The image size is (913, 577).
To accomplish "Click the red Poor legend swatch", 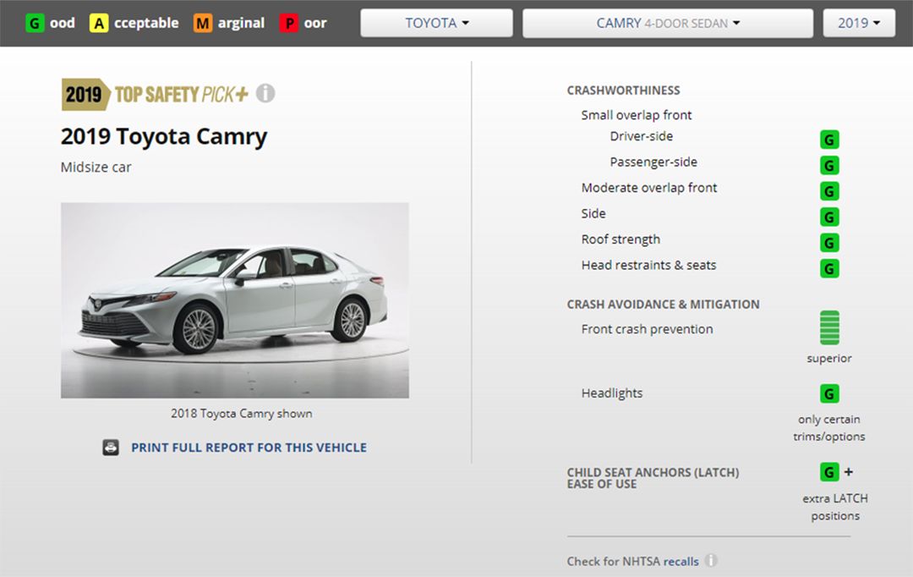I will (x=289, y=23).
